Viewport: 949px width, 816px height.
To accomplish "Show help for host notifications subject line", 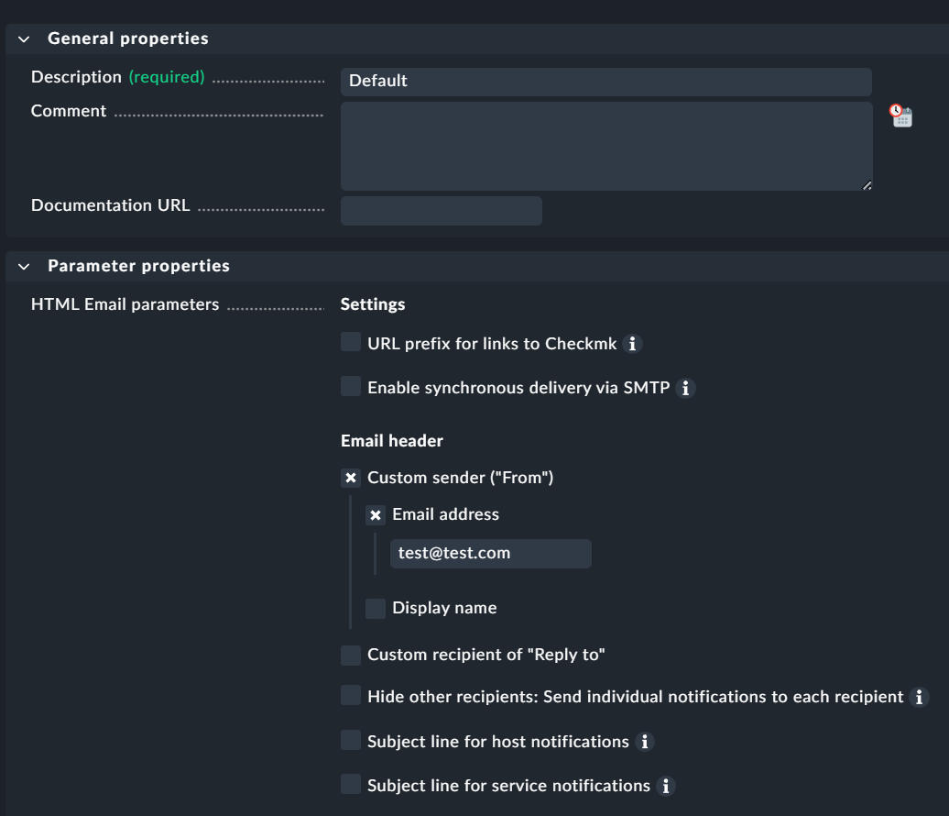I will tap(644, 742).
